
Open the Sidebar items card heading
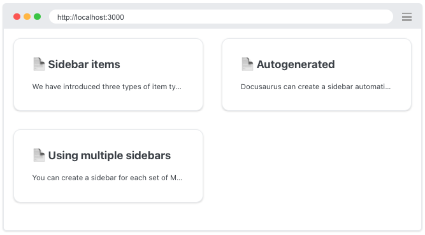coord(84,64)
